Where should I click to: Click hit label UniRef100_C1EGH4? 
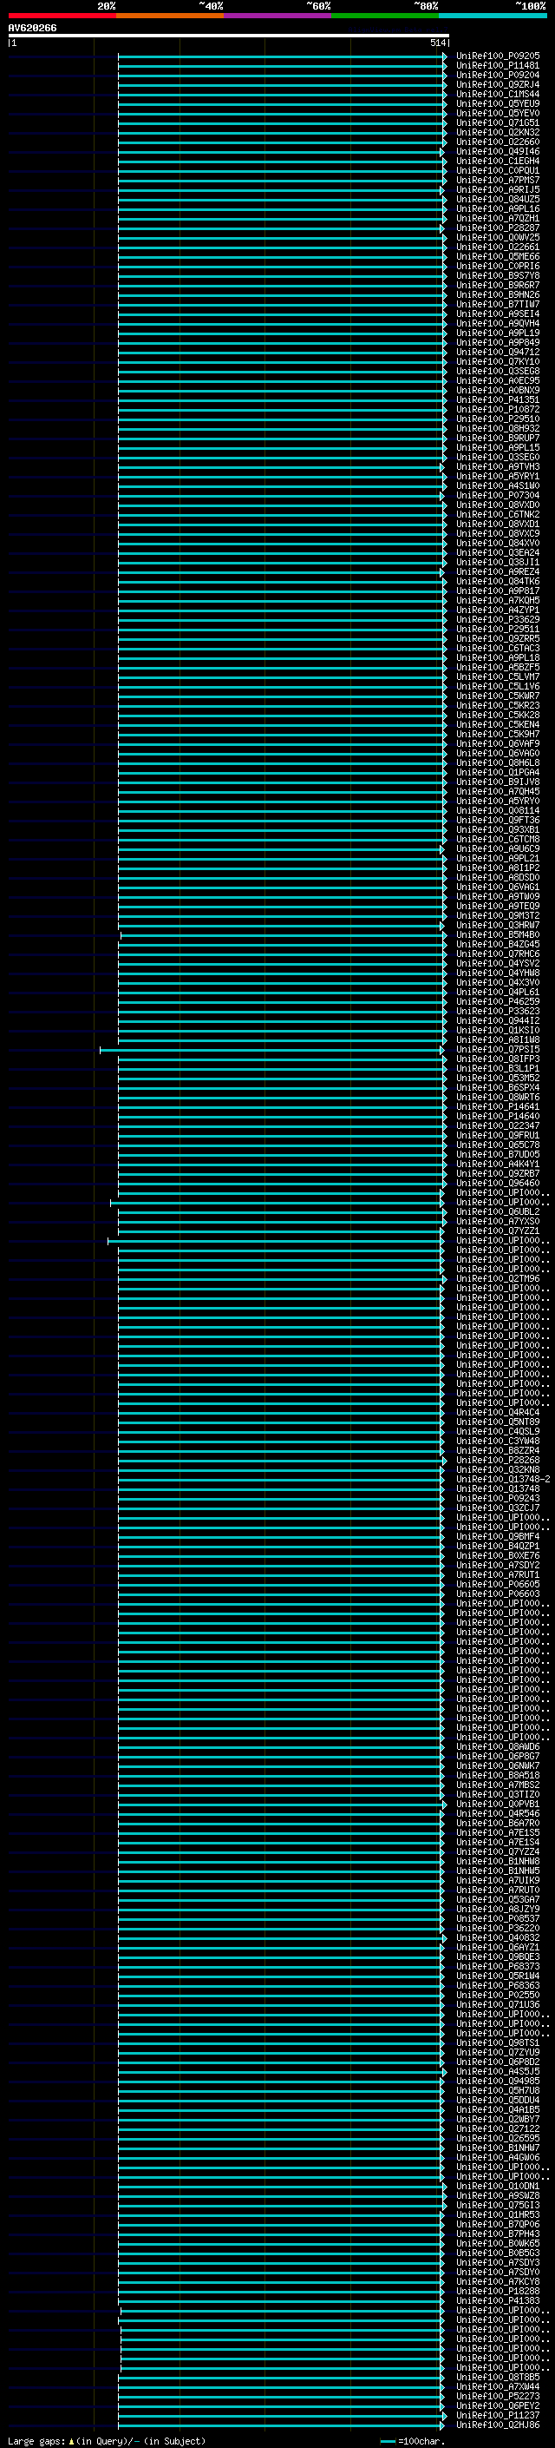498,161
